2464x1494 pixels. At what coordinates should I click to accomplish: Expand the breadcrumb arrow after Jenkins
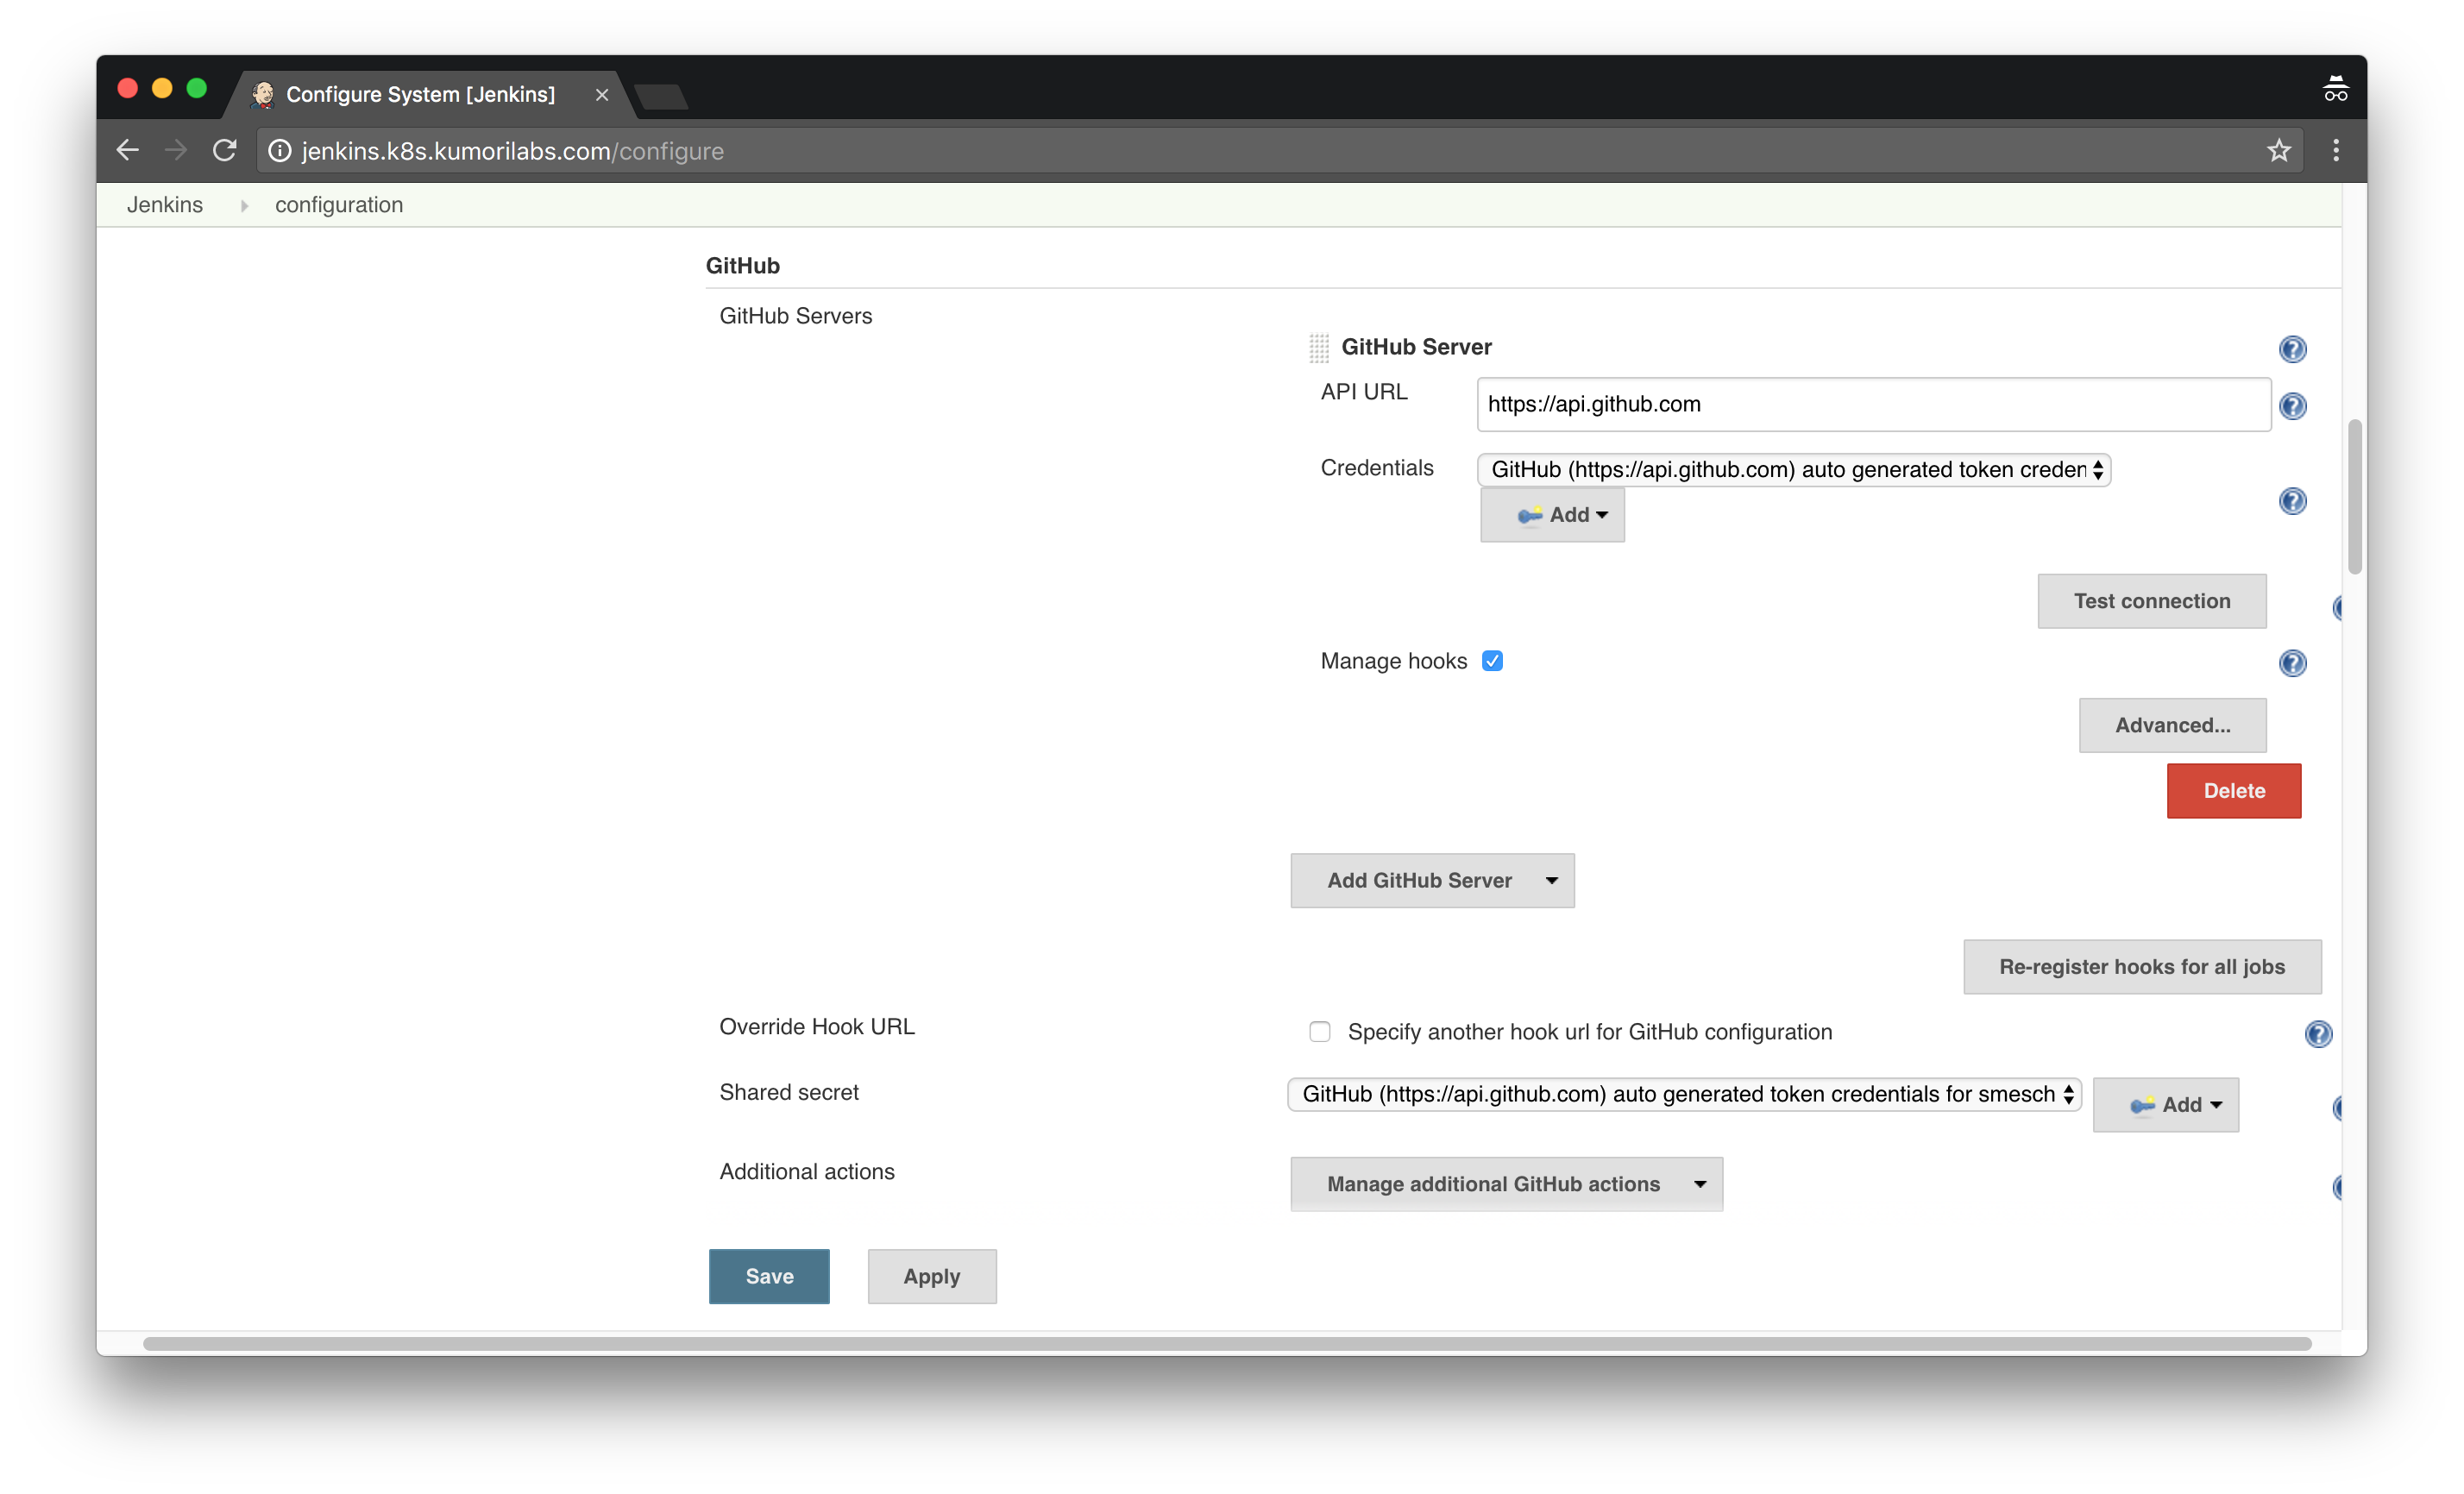(244, 206)
